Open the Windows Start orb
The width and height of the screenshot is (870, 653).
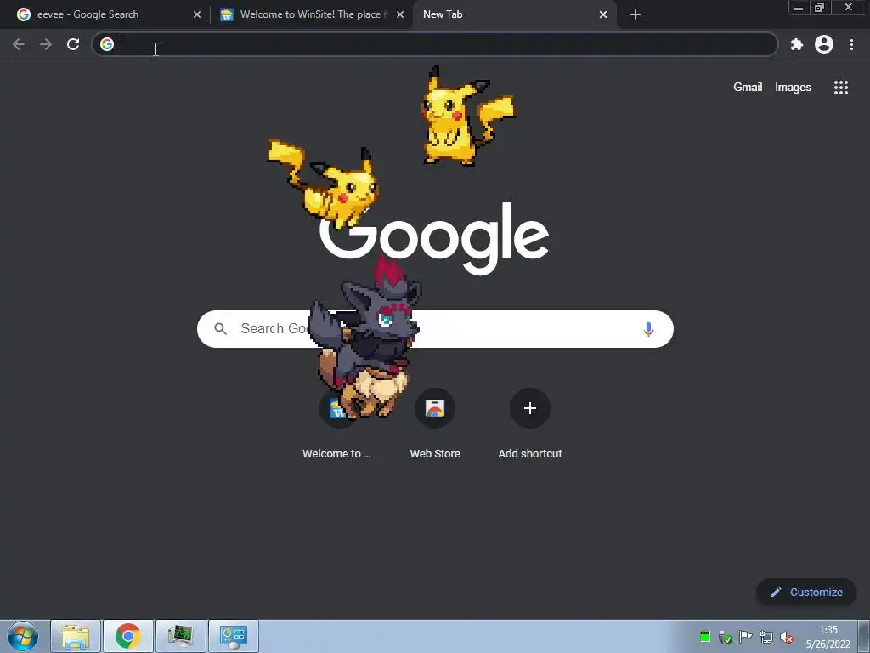pyautogui.click(x=23, y=636)
